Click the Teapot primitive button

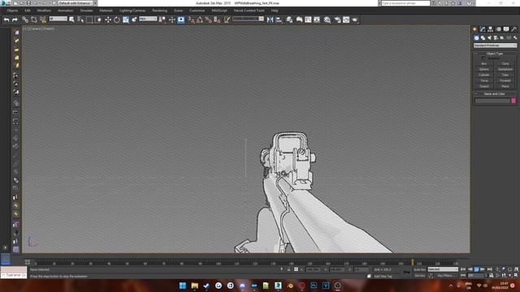tap(484, 86)
